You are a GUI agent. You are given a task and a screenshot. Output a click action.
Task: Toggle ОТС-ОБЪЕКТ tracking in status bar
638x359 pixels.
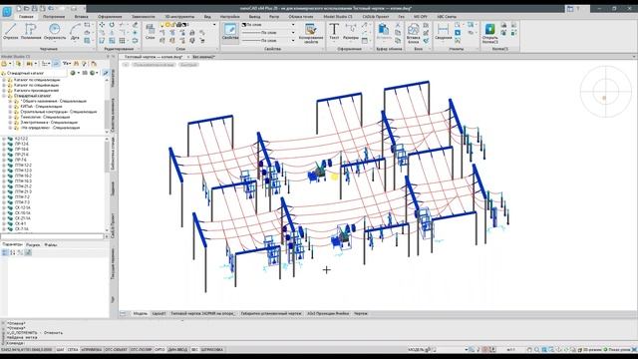(116, 350)
